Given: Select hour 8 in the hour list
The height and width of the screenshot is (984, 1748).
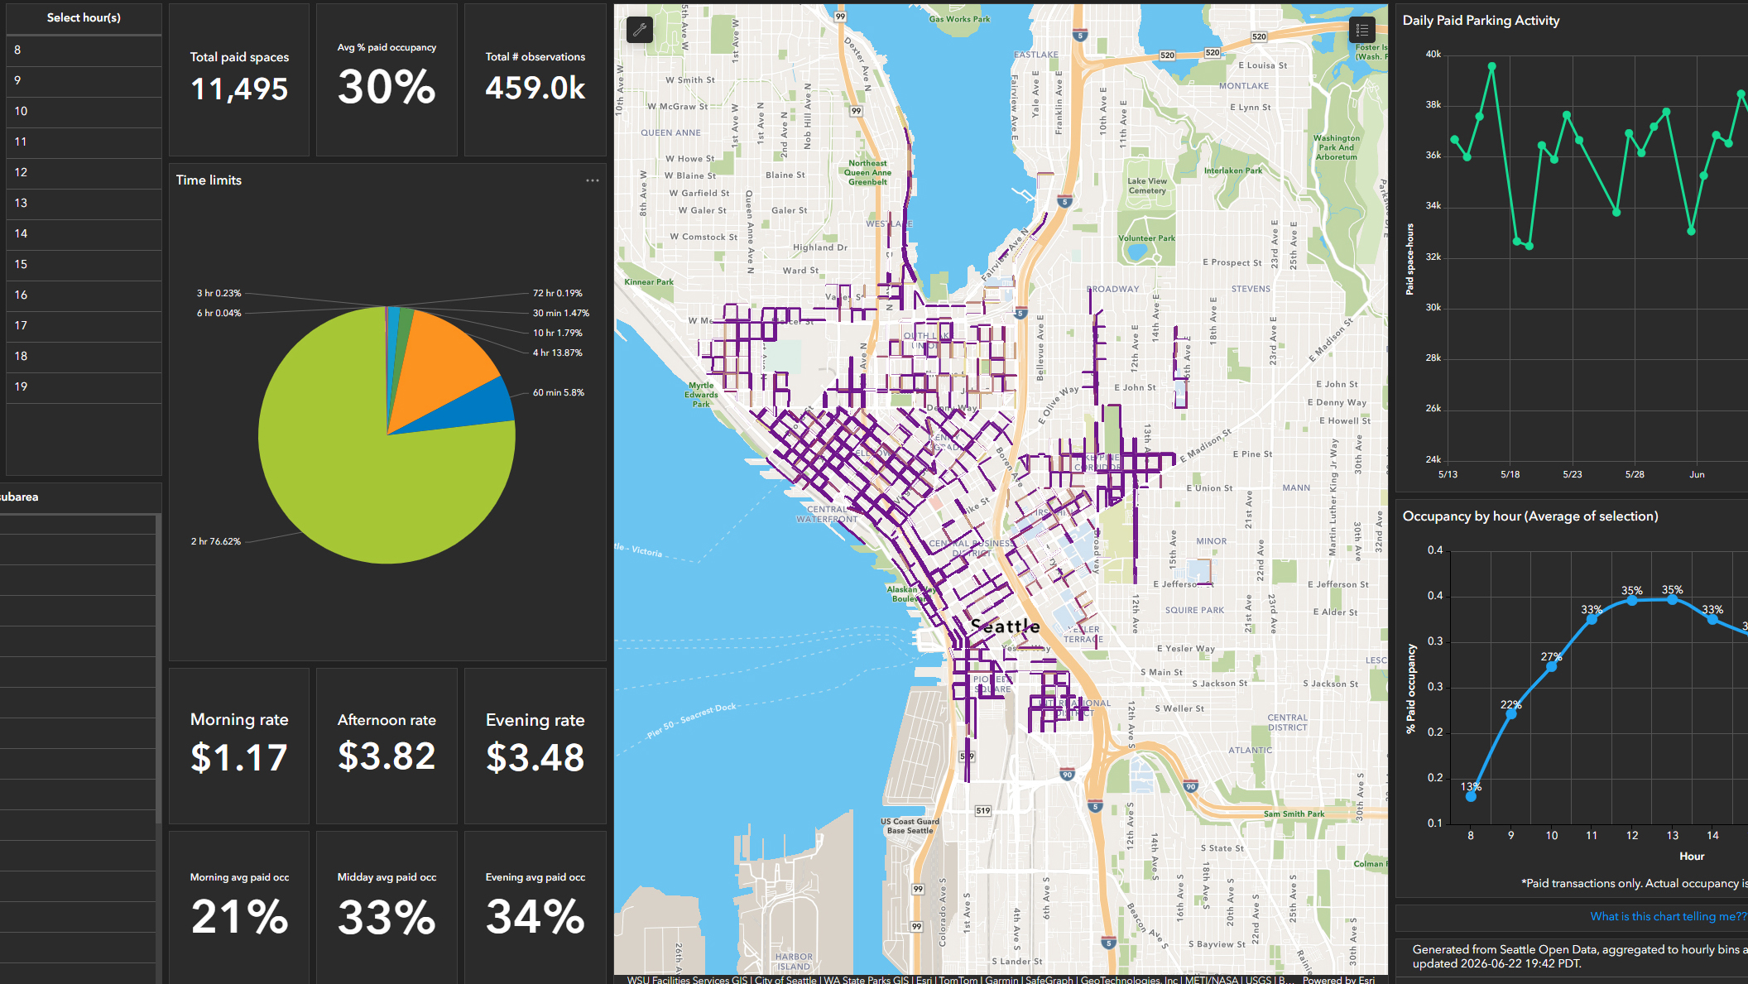Looking at the screenshot, I should [84, 50].
